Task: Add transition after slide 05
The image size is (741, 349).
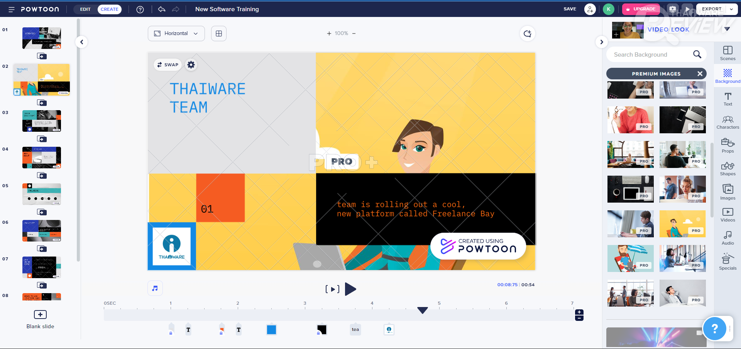Action: point(42,212)
